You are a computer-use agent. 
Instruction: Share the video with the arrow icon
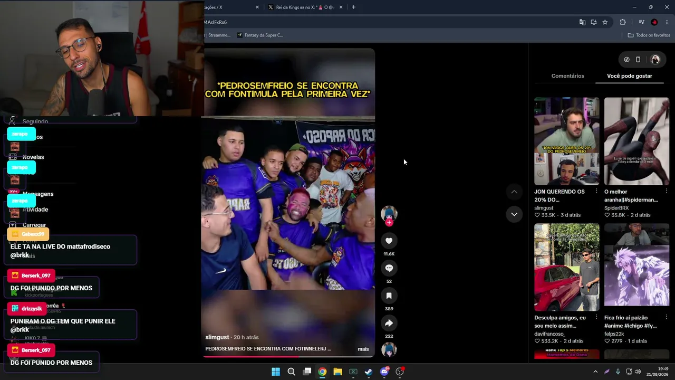point(389,323)
